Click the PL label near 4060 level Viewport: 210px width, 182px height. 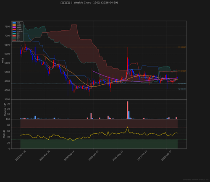tap(182, 89)
